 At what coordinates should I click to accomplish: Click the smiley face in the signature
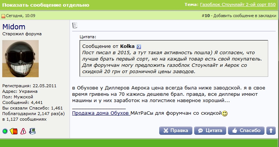(x=225, y=114)
